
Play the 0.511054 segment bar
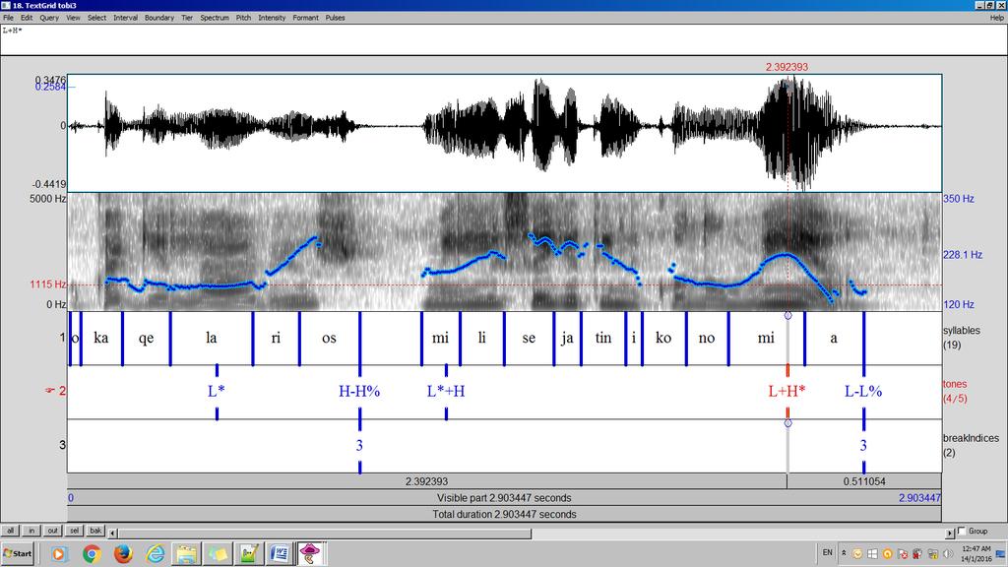pyautogui.click(x=864, y=480)
